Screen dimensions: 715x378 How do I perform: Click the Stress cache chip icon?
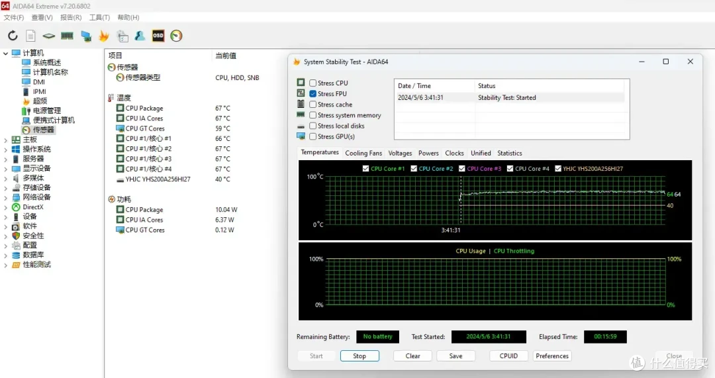(301, 104)
